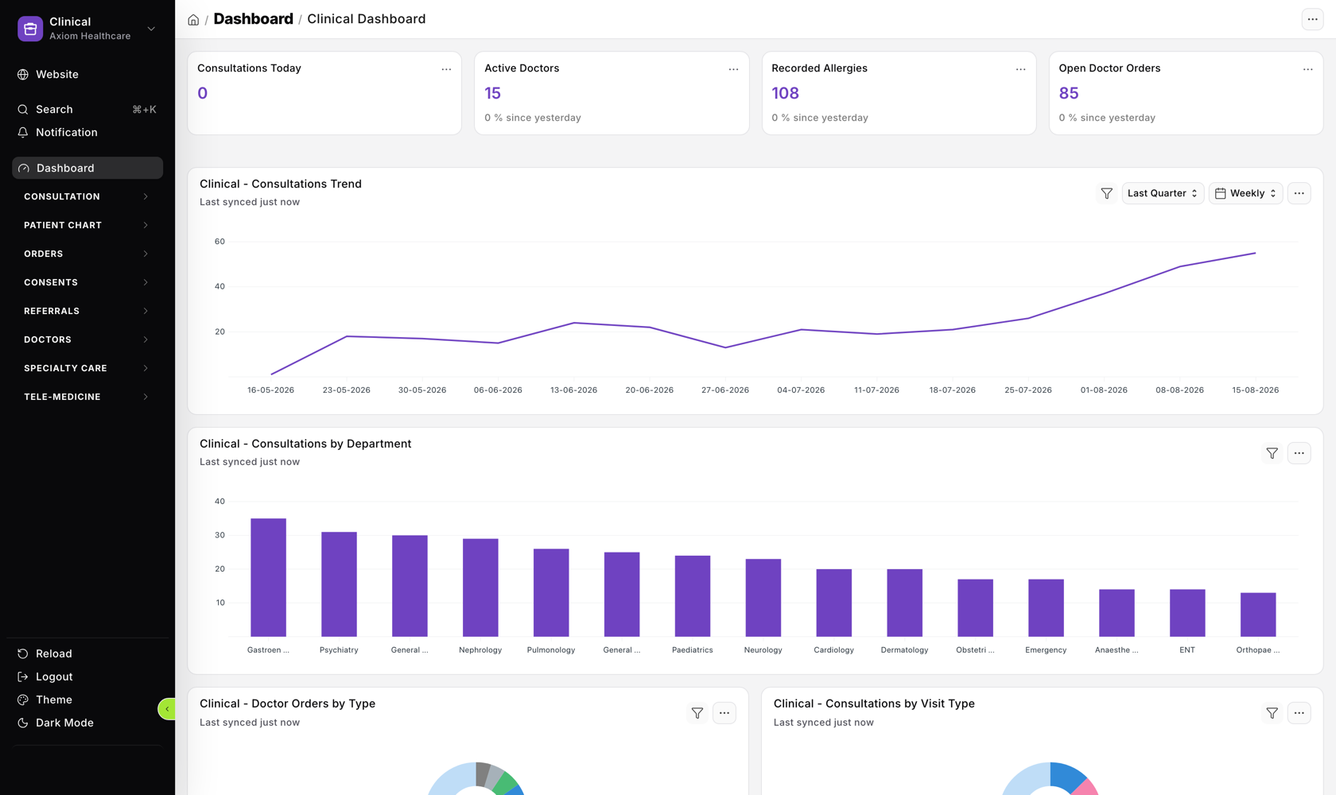Open Consultations Today card options menu

click(x=446, y=69)
